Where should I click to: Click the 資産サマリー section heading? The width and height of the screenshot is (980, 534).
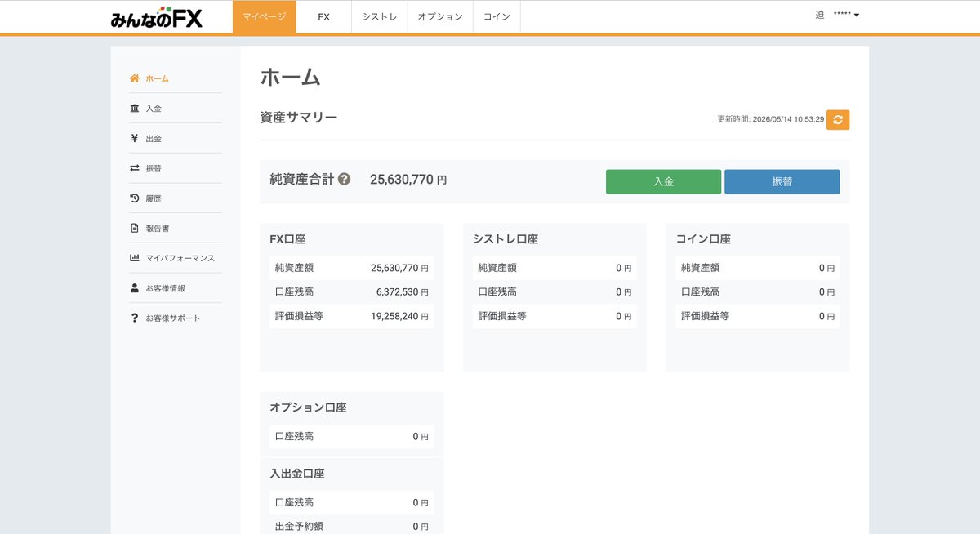pos(299,118)
